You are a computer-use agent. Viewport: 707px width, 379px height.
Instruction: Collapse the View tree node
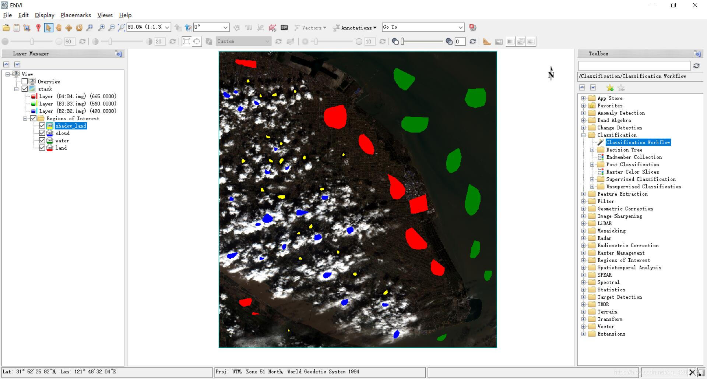point(7,74)
